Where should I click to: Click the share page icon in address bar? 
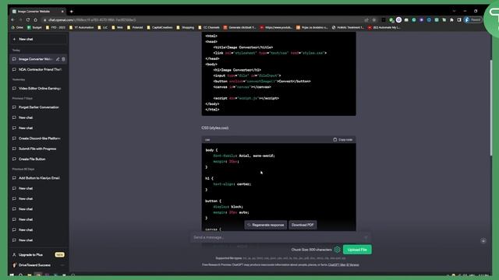tap(366, 19)
